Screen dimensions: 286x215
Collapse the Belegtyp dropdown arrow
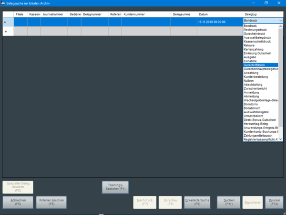280,21
